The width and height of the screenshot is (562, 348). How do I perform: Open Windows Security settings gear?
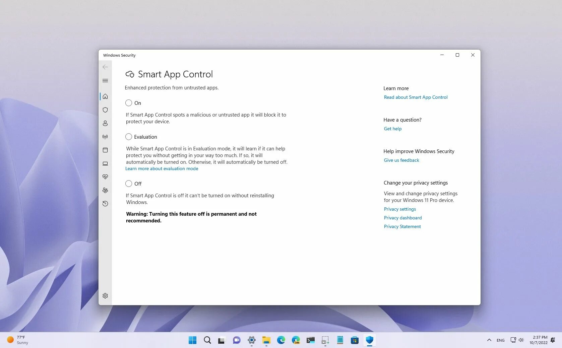pos(105,296)
